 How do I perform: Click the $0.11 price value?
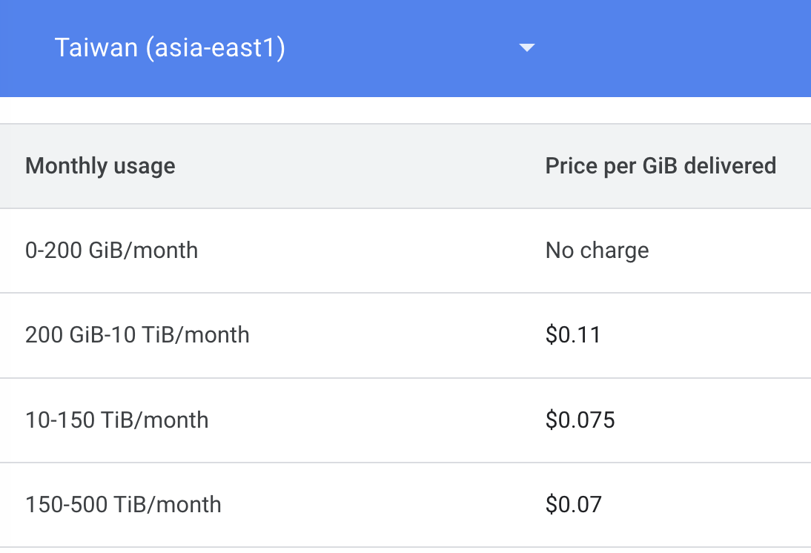(573, 335)
